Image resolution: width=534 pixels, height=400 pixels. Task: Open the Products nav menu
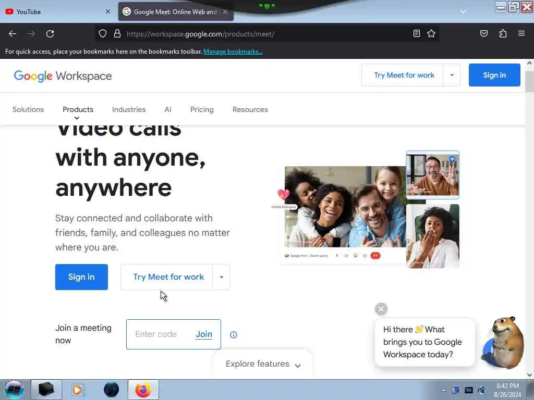(x=78, y=109)
